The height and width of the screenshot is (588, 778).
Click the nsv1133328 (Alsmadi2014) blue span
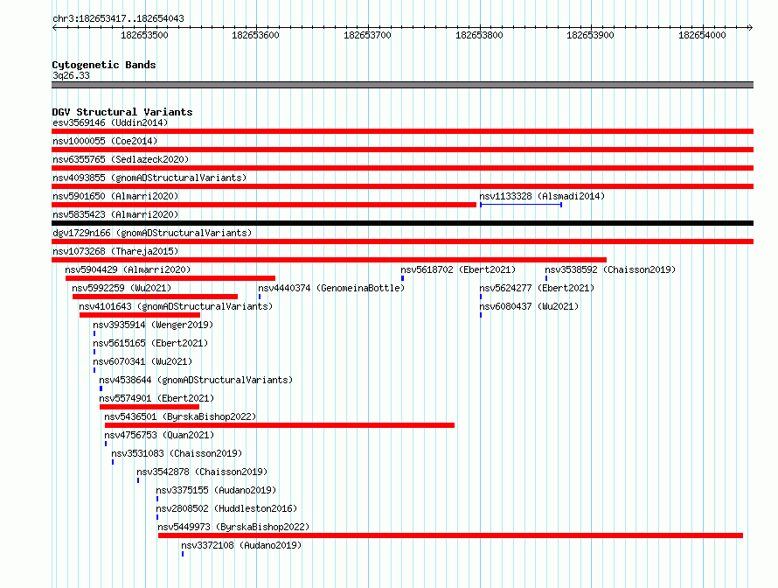[521, 205]
